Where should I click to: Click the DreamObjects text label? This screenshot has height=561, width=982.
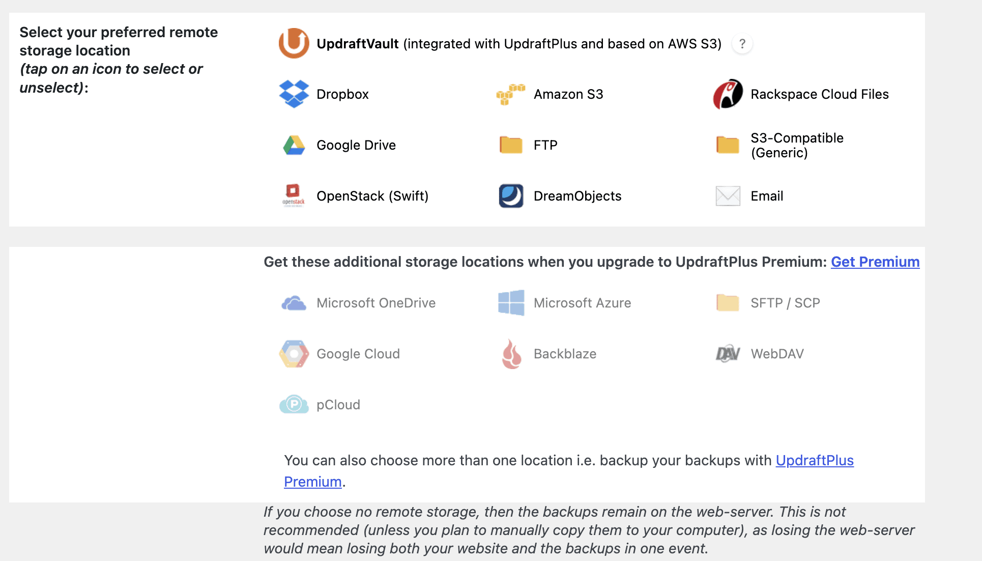pos(577,196)
